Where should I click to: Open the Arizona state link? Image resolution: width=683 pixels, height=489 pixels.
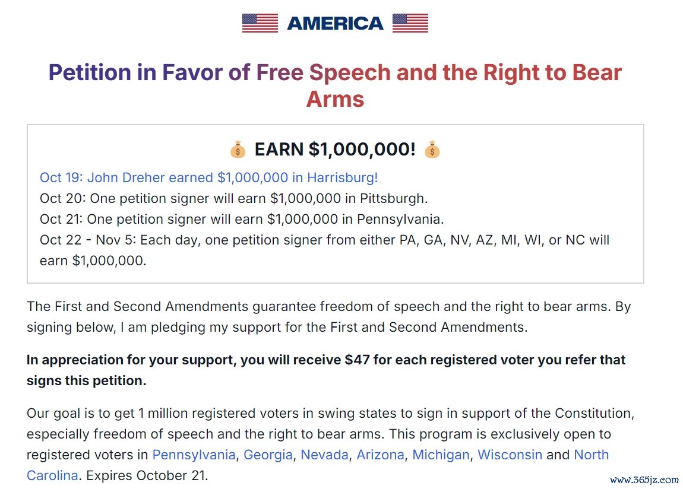pos(380,455)
